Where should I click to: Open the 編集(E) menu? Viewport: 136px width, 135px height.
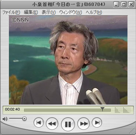[31, 12]
